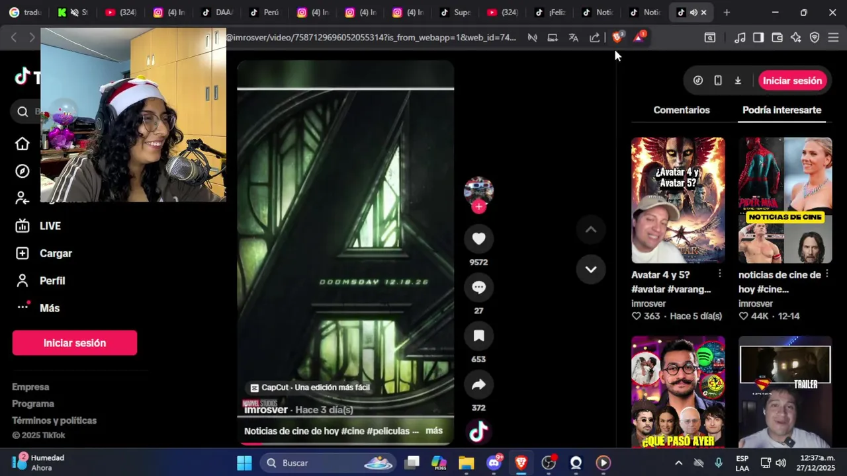Viewport: 847px width, 476px height.
Task: Click the get-app phone icon
Action: click(718, 81)
